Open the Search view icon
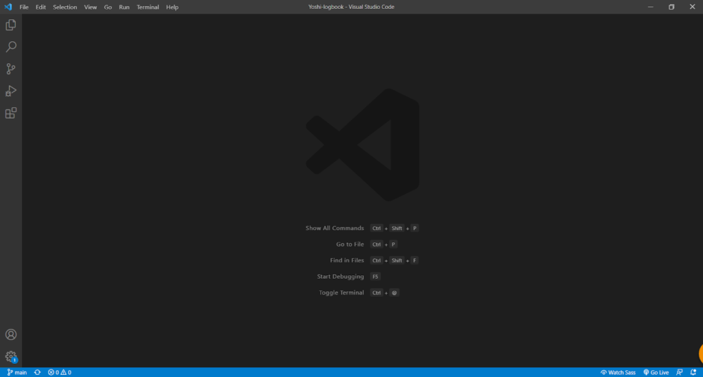 [x=11, y=47]
